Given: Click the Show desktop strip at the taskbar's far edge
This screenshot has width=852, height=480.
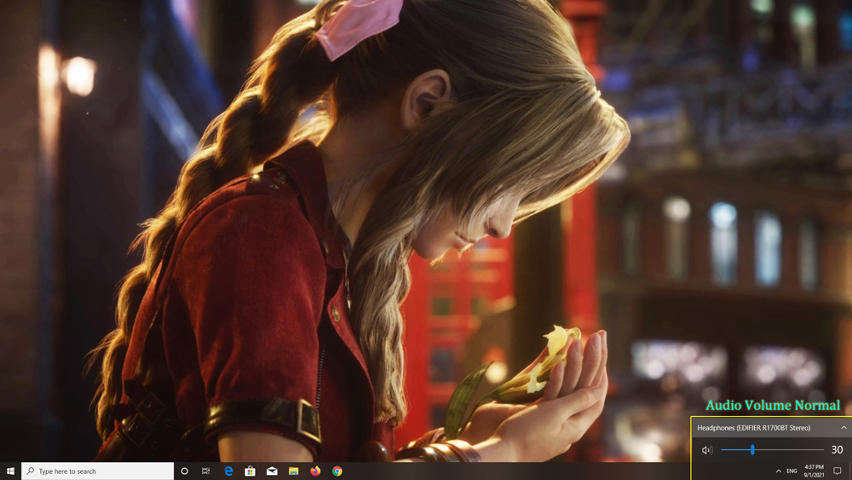Looking at the screenshot, I should click(849, 471).
